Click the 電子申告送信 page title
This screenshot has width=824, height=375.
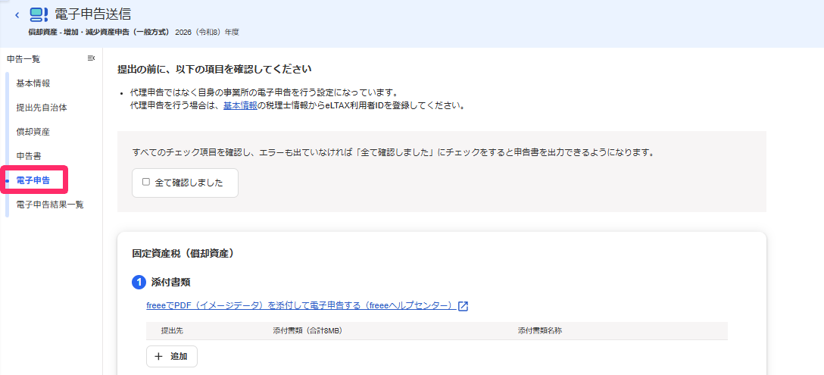[93, 14]
